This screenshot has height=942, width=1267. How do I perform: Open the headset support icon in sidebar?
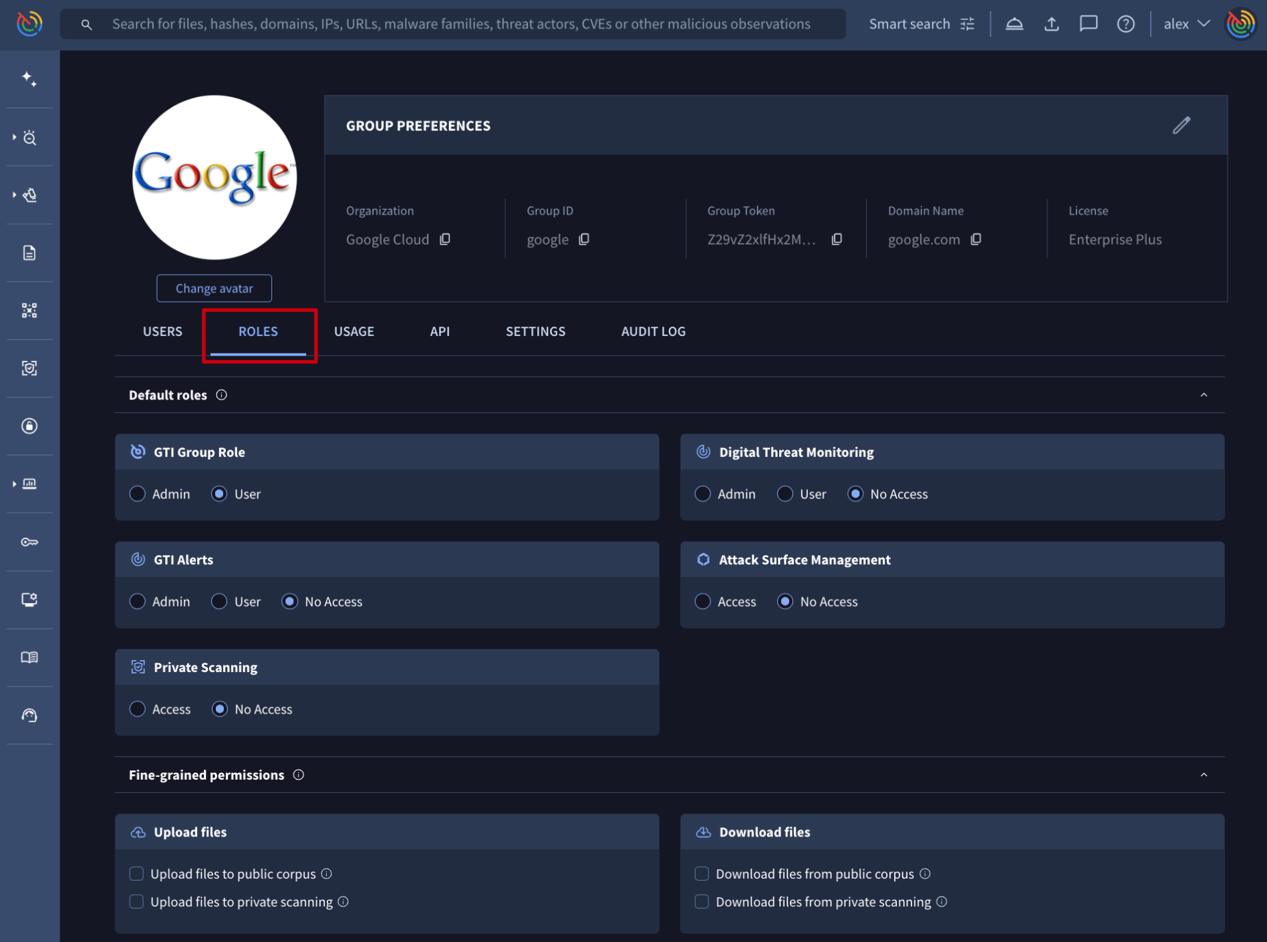(x=29, y=716)
